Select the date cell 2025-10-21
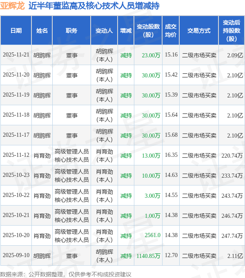 pyautogui.click(x=16, y=215)
